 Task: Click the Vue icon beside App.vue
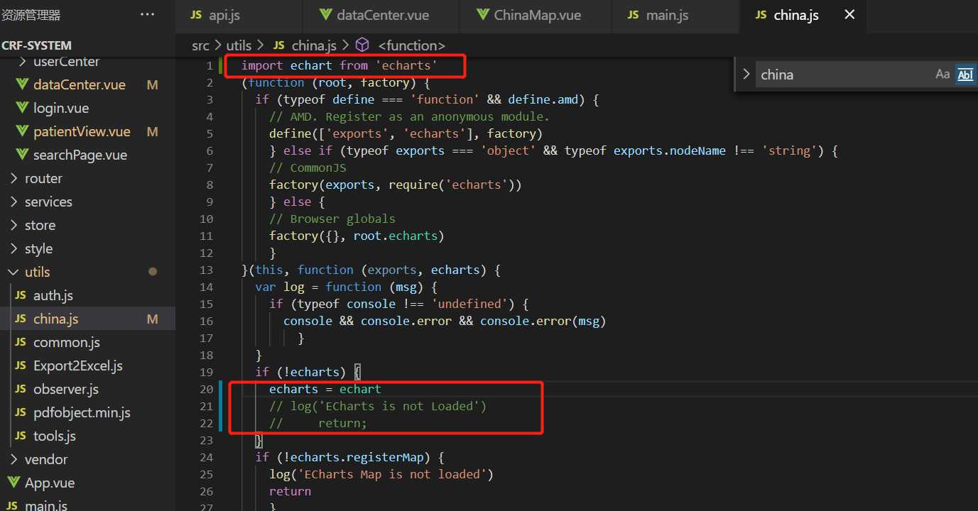[x=12, y=483]
